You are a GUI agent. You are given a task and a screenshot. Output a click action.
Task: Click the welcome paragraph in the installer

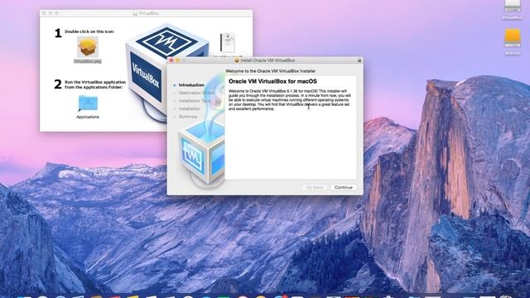[x=290, y=100]
